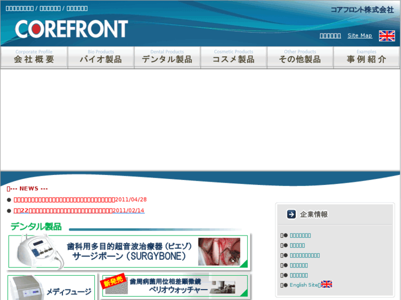Open first link under 企業情報

(300, 236)
